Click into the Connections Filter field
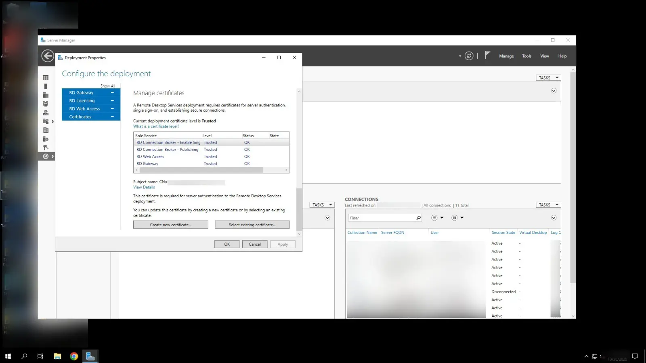The height and width of the screenshot is (363, 646). 382,218
